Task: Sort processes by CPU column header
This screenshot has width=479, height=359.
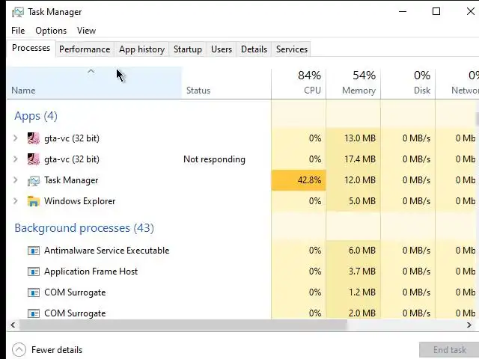Action: [x=299, y=82]
